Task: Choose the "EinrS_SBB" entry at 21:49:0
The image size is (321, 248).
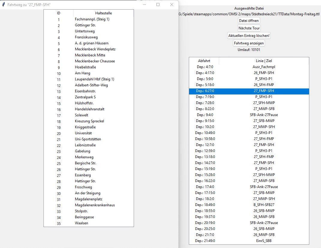Action: coord(264,241)
